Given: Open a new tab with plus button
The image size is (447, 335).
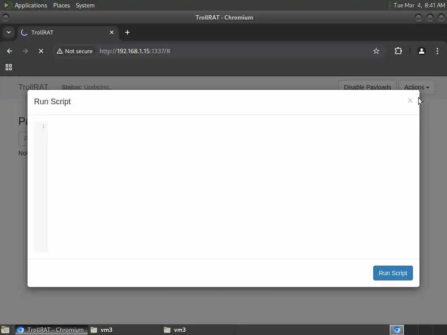Looking at the screenshot, I should pos(127,32).
